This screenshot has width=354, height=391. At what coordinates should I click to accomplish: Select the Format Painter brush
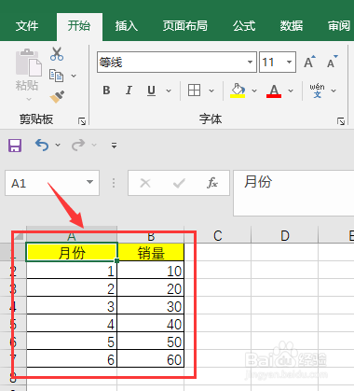57,97
